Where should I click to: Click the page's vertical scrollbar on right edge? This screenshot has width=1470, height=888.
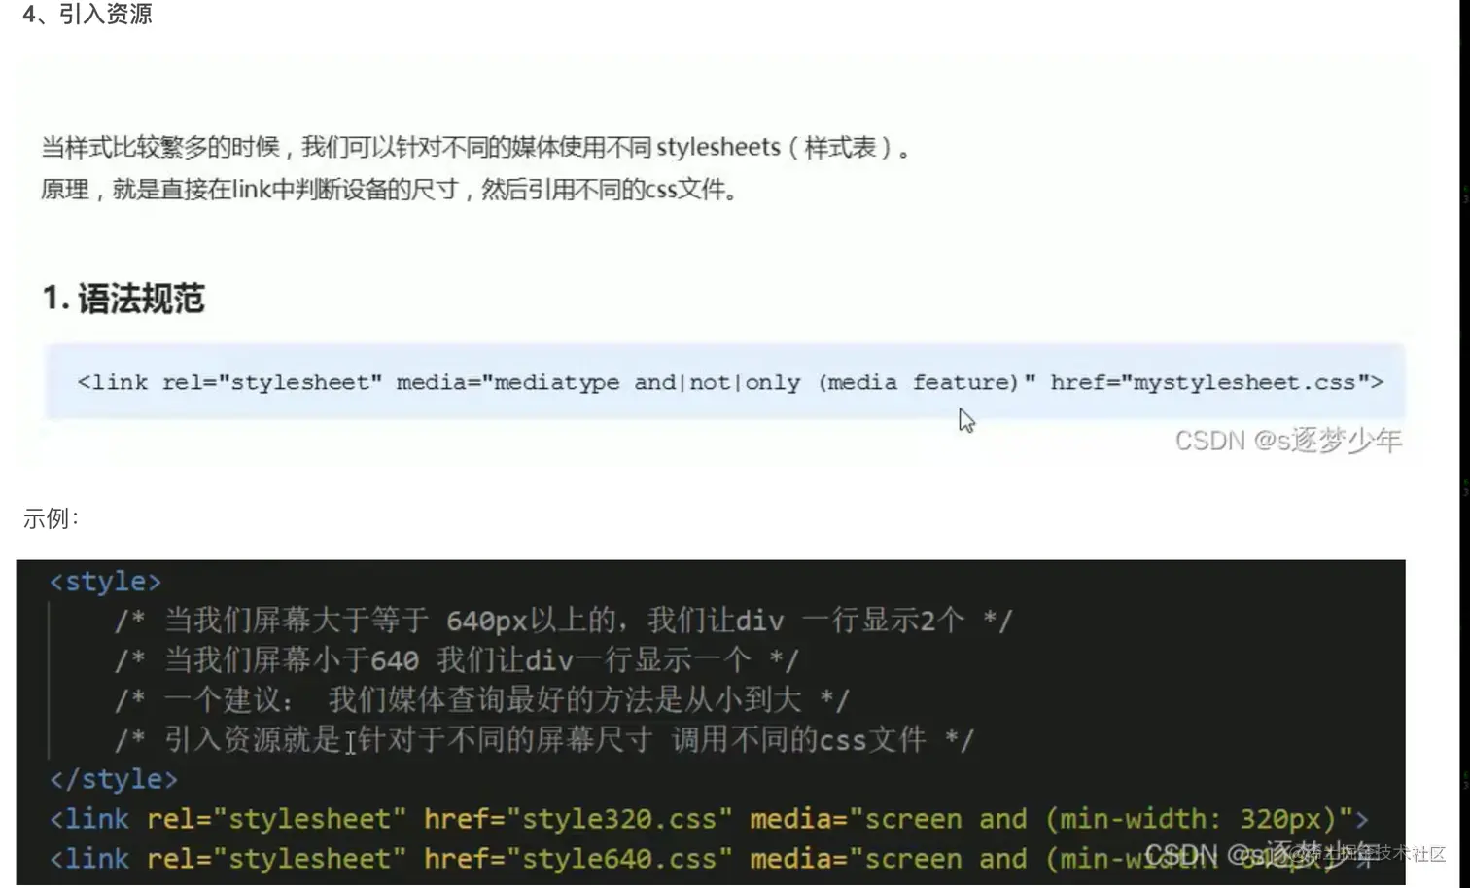pos(1464,444)
